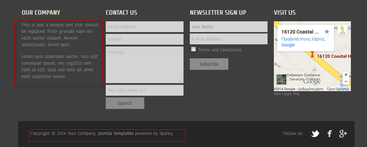Focus the Your Name newsletter field

pos(229,27)
